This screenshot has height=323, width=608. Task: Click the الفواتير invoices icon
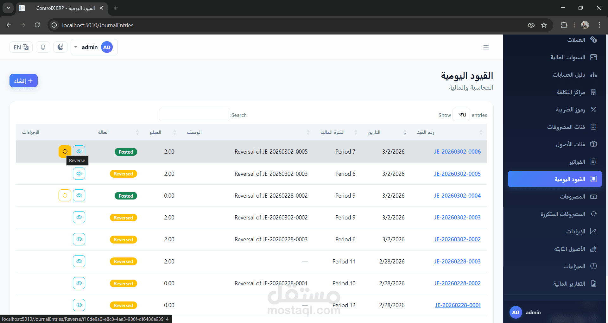point(593,162)
